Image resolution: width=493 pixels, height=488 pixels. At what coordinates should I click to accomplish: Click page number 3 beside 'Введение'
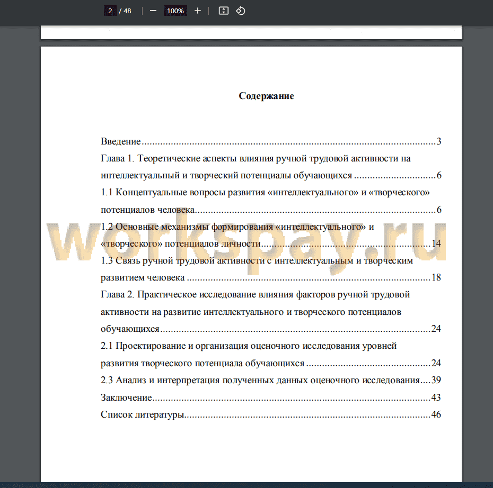coord(439,141)
